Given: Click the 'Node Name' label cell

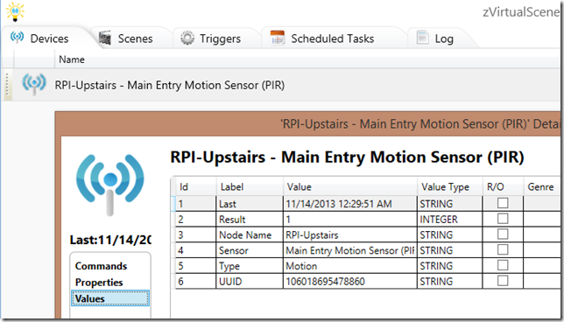Looking at the screenshot, I should pos(250,234).
